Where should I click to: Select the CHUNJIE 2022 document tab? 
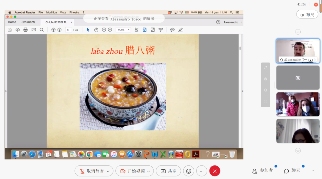pyautogui.click(x=57, y=22)
